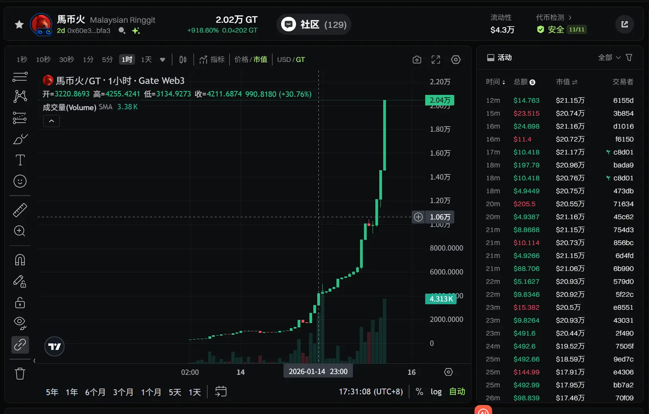
Task: Hide all drawings with eye icon
Action: click(20, 323)
